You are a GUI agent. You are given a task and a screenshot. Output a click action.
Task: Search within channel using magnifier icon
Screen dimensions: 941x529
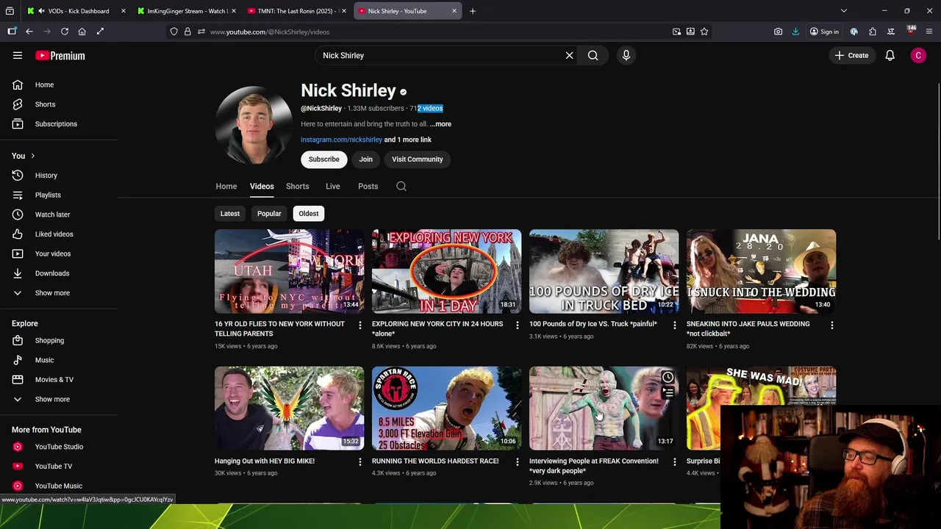coord(401,186)
